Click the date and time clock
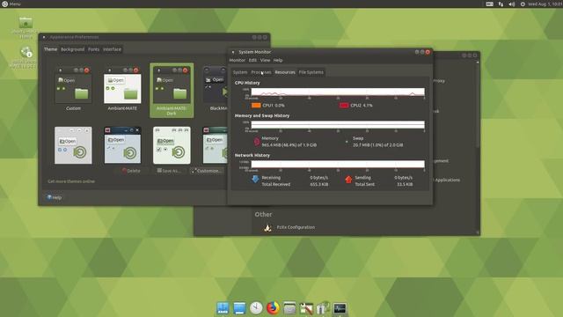563x317 pixels. (x=545, y=4)
